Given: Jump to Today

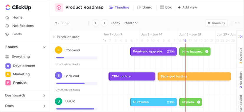Looking at the screenshot, I should click(116, 23).
